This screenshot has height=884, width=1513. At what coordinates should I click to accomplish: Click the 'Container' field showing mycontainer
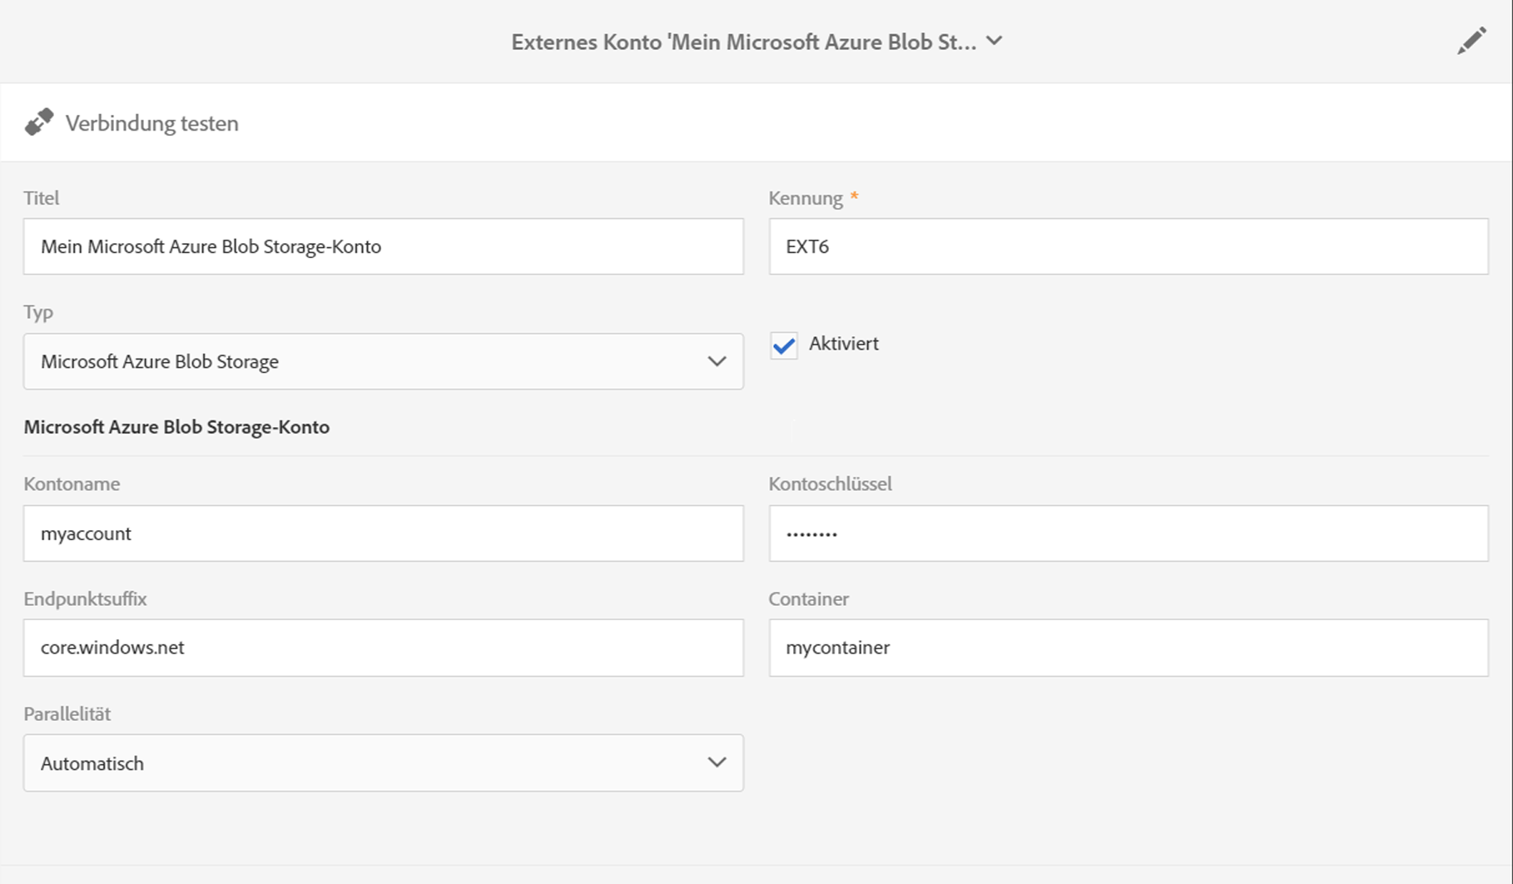click(1128, 648)
